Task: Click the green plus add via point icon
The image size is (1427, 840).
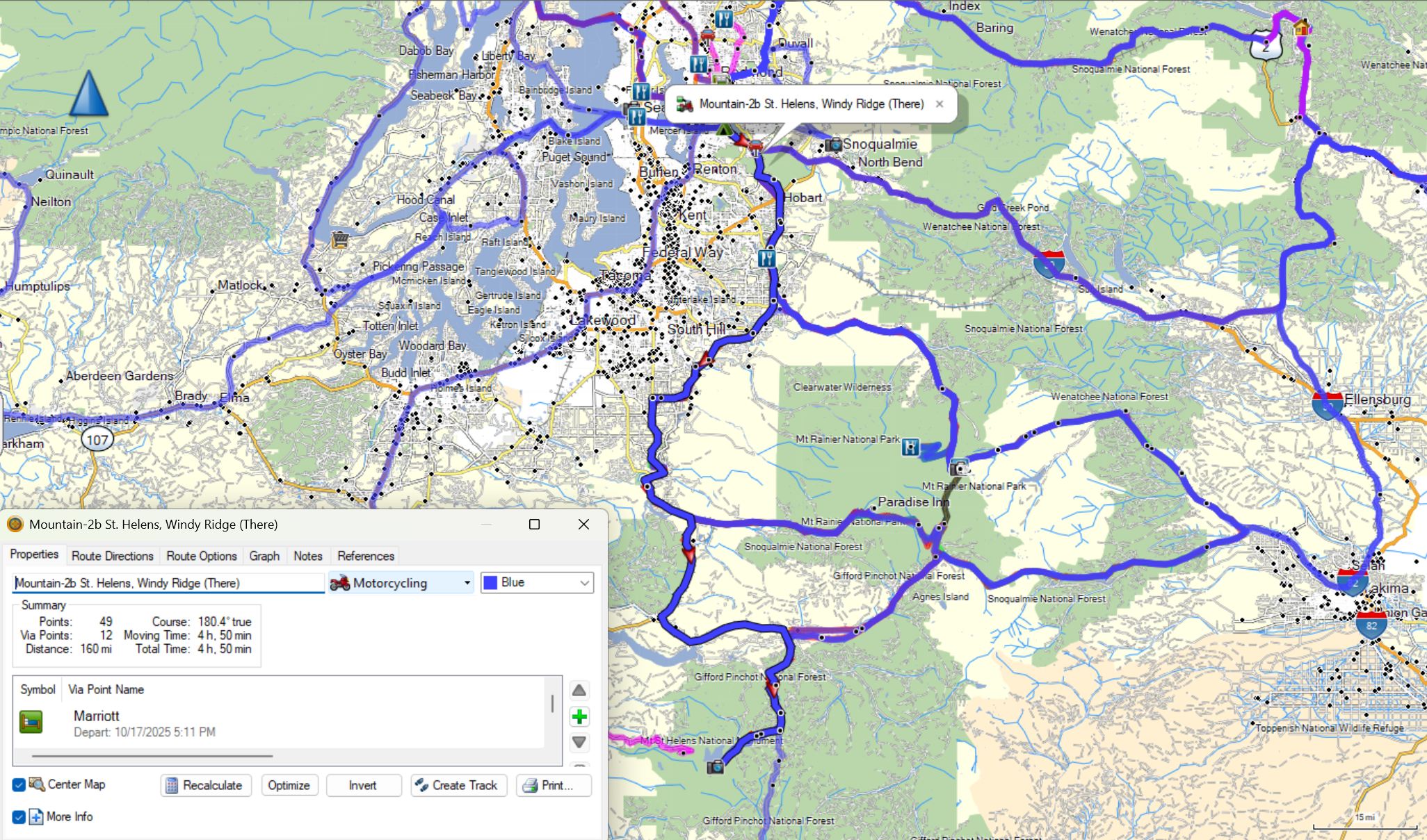Action: point(579,716)
